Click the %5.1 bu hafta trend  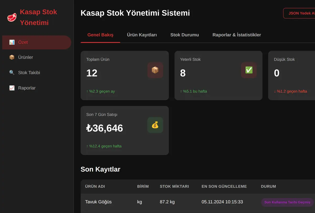[193, 91]
